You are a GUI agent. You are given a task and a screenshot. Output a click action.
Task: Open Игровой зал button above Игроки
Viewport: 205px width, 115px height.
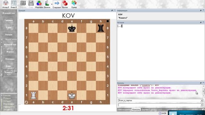point(10,45)
